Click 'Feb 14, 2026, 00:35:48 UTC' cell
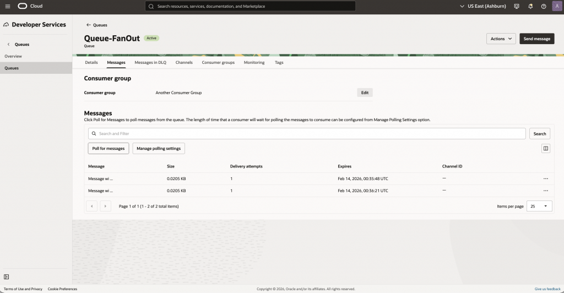 click(x=362, y=178)
